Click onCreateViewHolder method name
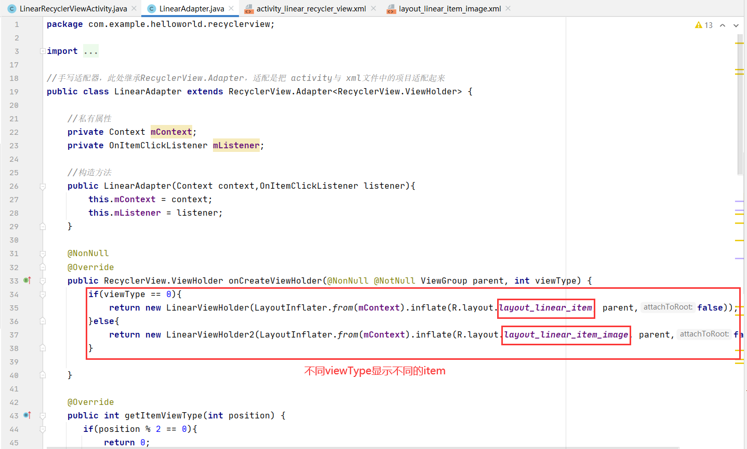The image size is (747, 449). click(275, 280)
